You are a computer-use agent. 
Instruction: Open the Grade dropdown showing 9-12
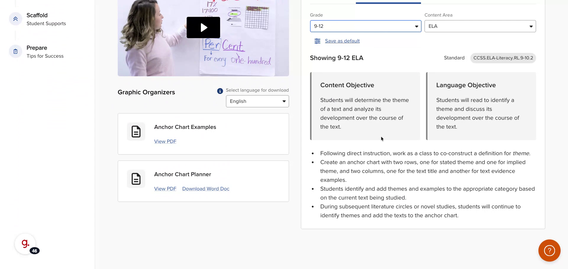[x=366, y=26]
